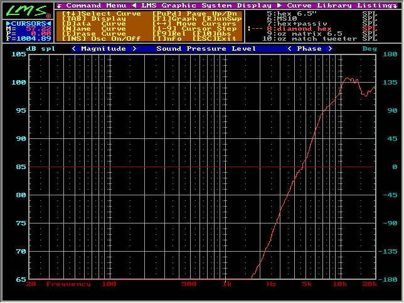Click the 5k frequency axis label
This screenshot has width=404, height=303.
[x=307, y=284]
